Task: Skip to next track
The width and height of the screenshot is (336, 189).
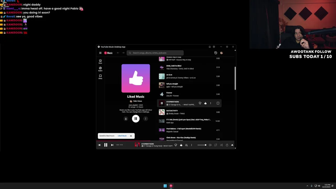Action: click(x=112, y=145)
